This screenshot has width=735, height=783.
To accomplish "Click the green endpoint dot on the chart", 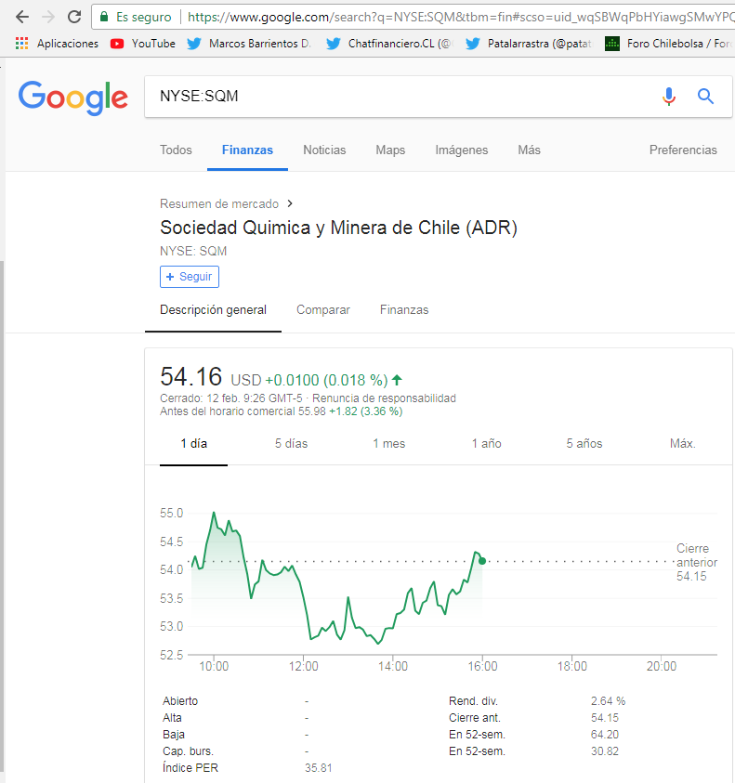I will (x=482, y=561).
